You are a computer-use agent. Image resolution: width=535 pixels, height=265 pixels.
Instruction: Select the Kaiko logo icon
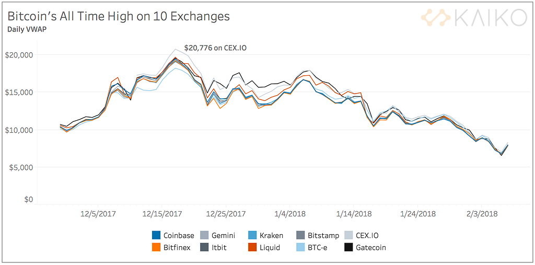click(437, 17)
